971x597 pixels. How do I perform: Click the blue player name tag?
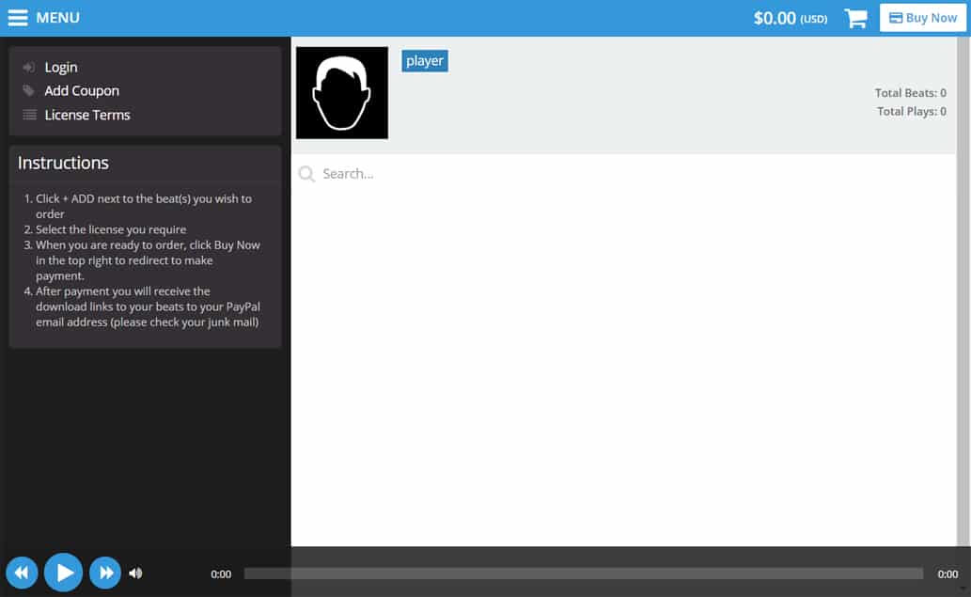(425, 61)
